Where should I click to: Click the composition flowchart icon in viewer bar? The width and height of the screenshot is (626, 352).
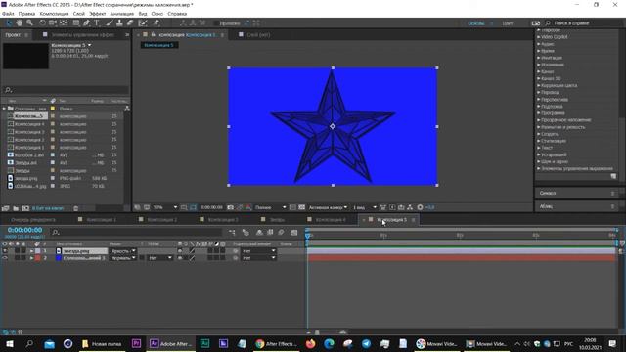point(410,207)
